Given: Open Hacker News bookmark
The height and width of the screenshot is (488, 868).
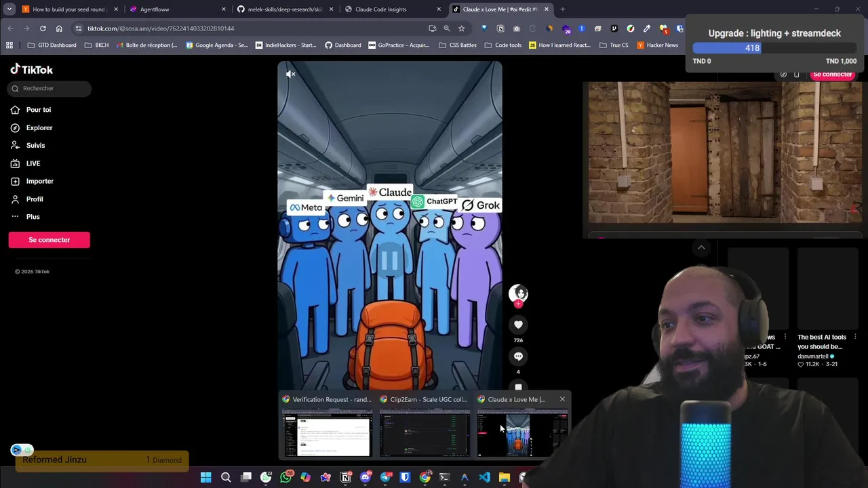Looking at the screenshot, I should click(x=657, y=45).
